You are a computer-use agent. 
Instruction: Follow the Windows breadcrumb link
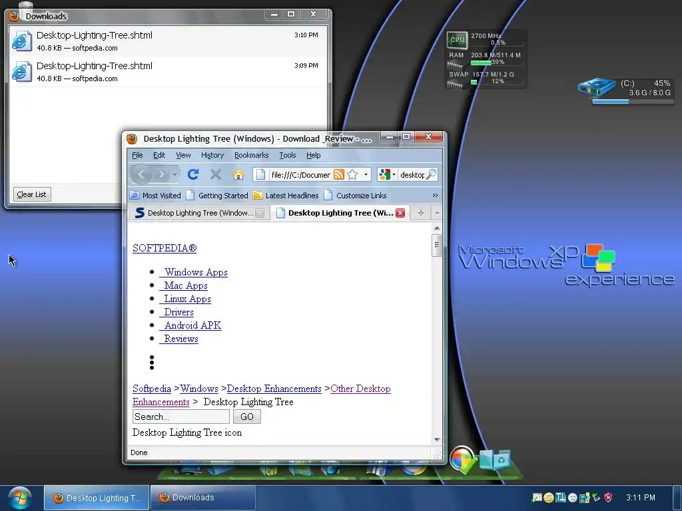199,389
